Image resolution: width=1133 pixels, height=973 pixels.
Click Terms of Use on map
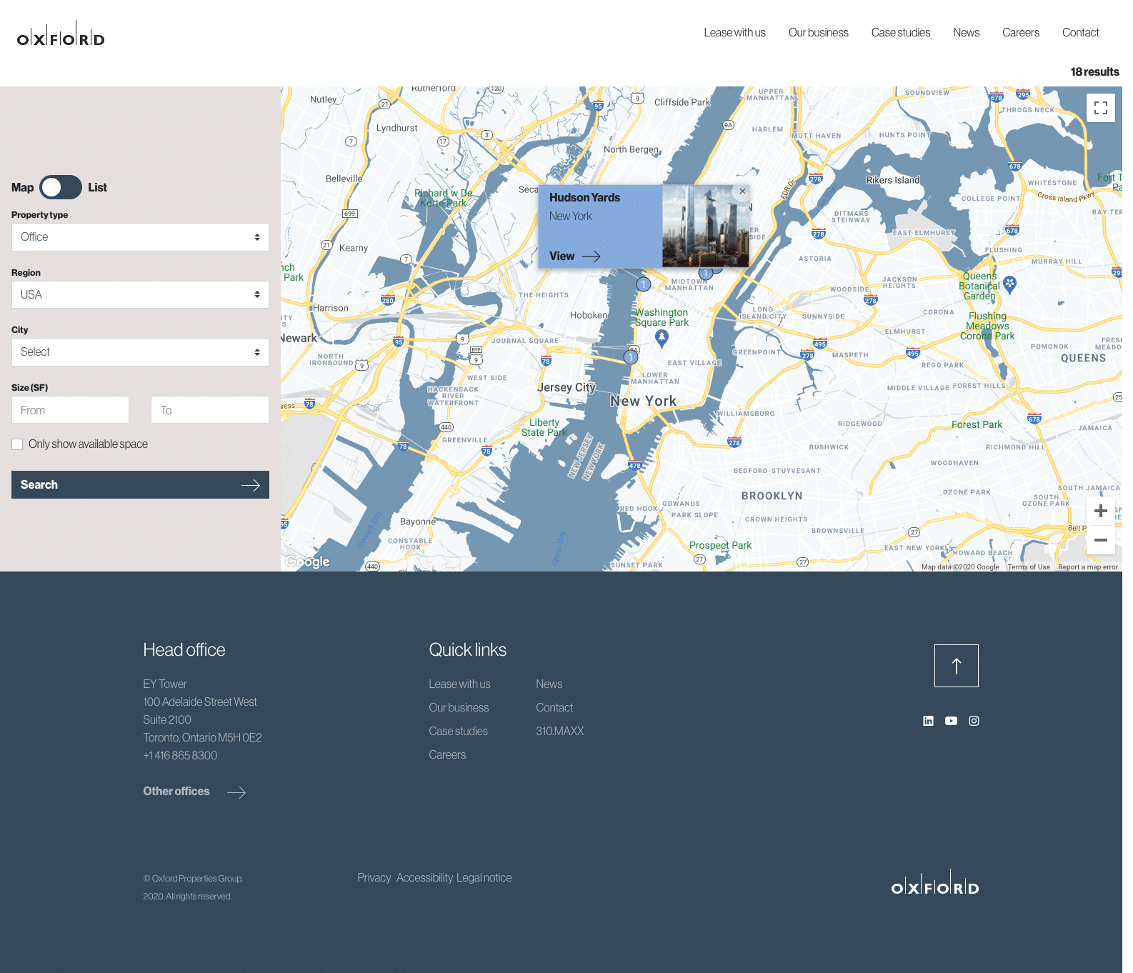coord(1029,567)
